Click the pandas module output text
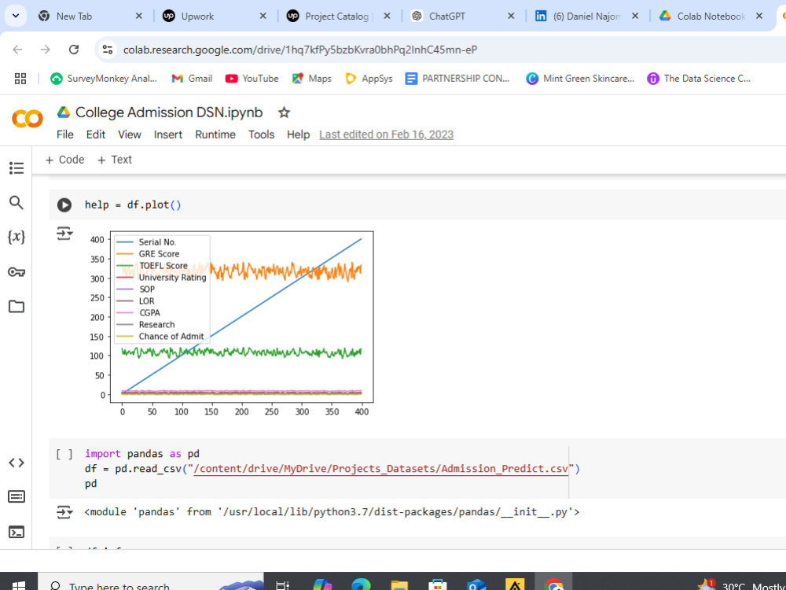This screenshot has height=590, width=786. pyautogui.click(x=332, y=512)
